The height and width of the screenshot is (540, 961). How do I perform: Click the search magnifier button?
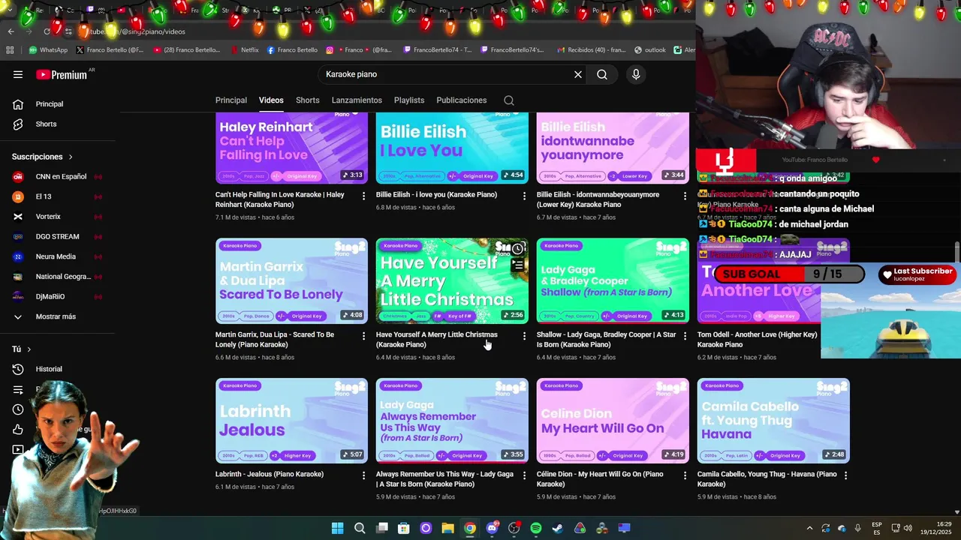click(602, 74)
